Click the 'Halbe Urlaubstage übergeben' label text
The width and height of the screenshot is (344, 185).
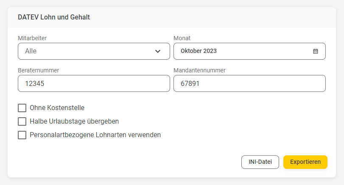click(x=74, y=121)
